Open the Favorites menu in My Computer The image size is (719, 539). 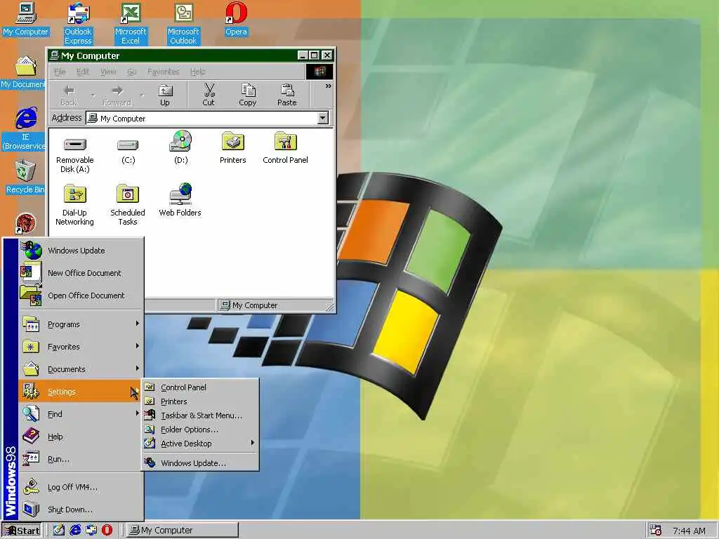pyautogui.click(x=163, y=72)
